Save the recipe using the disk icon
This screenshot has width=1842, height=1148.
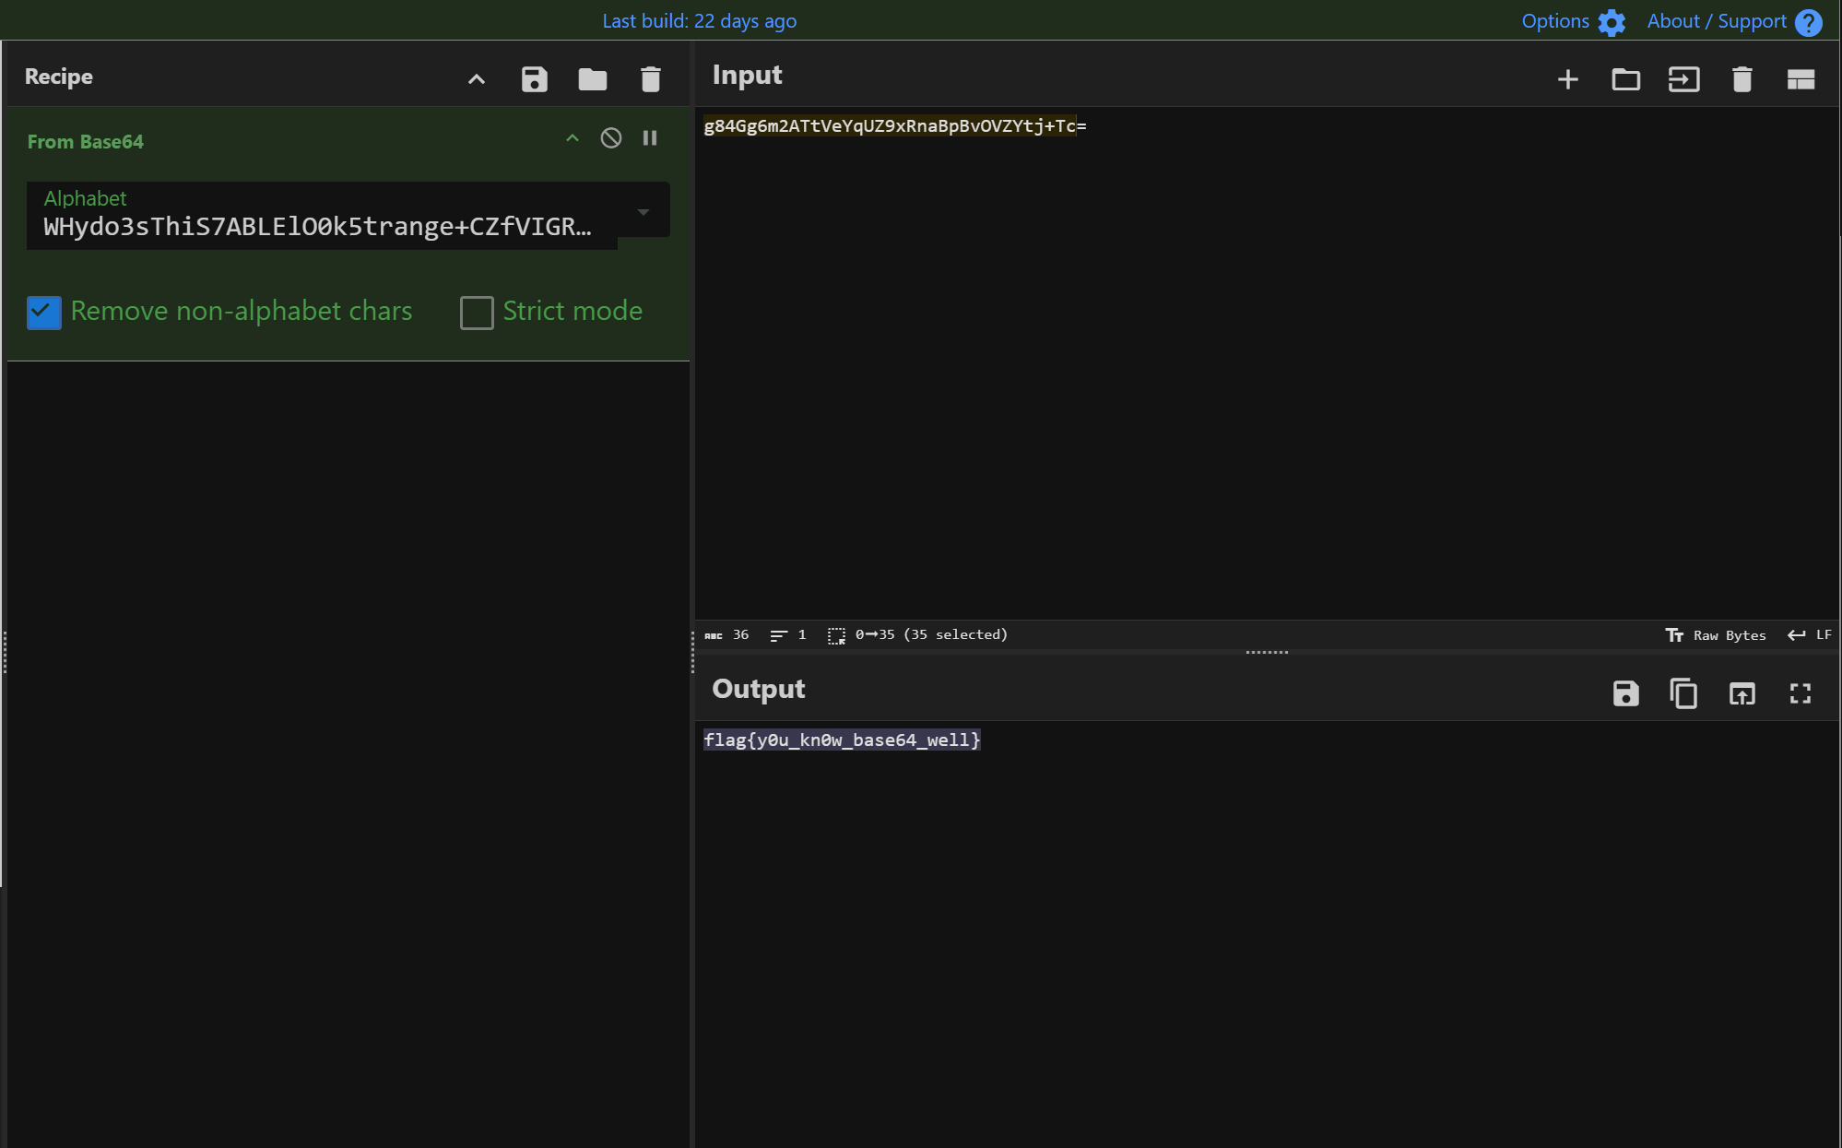point(534,79)
